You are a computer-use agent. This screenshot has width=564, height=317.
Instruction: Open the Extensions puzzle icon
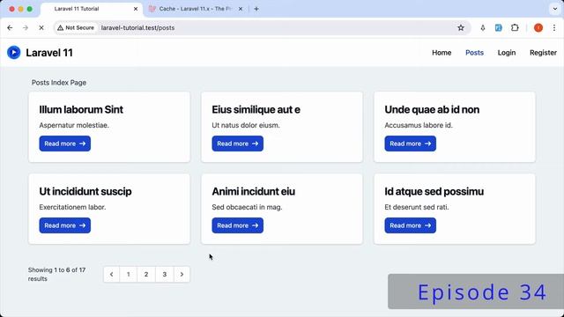point(515,27)
